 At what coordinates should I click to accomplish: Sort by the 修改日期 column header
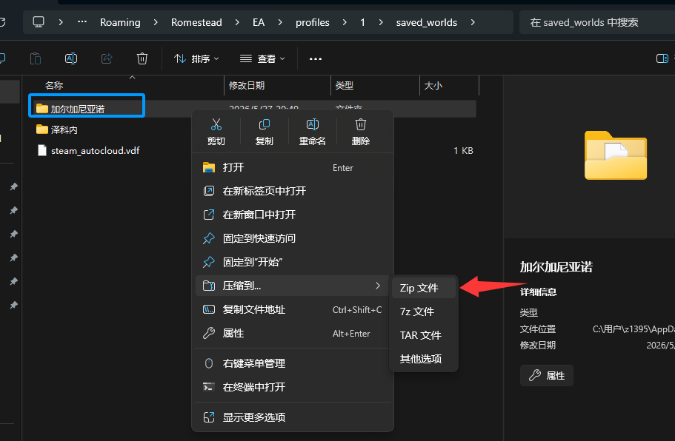click(x=247, y=86)
